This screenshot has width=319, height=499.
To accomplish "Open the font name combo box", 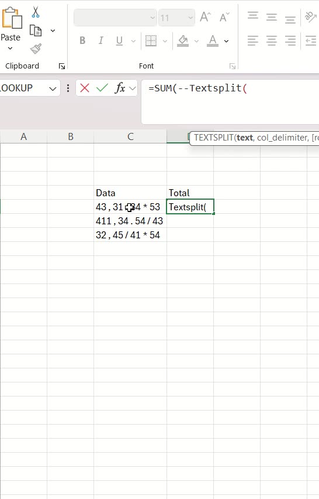I will tap(115, 18).
